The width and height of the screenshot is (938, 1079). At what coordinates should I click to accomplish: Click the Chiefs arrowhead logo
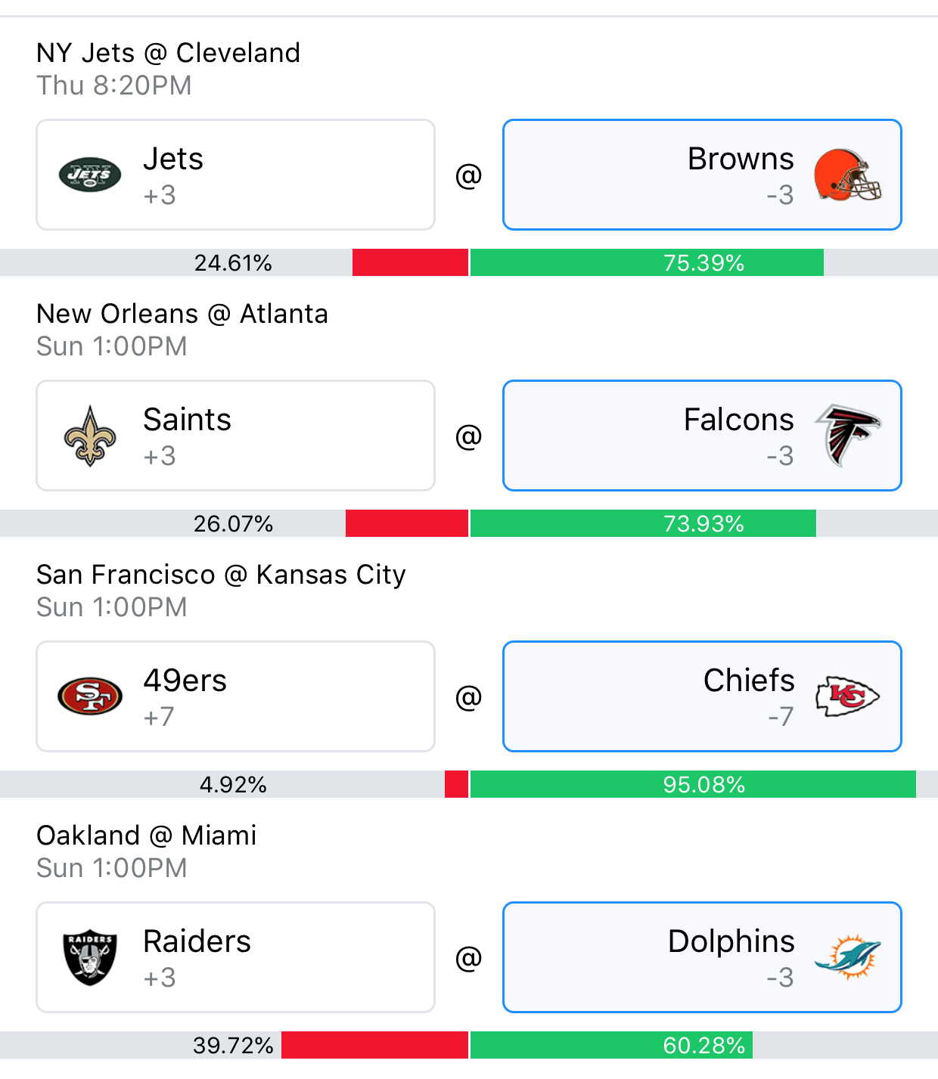[848, 696]
